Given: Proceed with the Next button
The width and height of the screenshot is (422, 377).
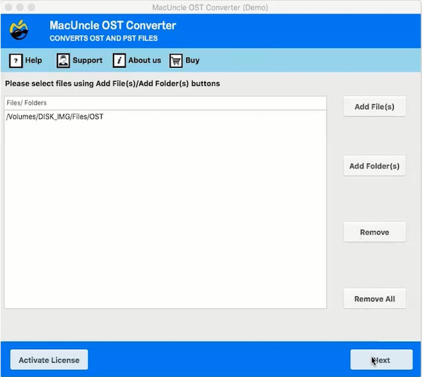Looking at the screenshot, I should click(x=381, y=360).
